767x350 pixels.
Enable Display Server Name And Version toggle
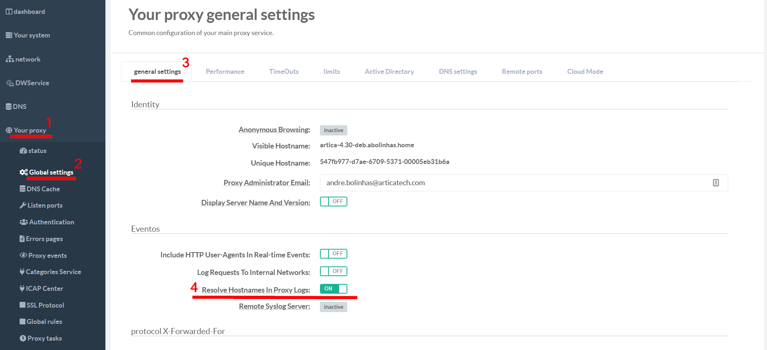click(x=333, y=202)
